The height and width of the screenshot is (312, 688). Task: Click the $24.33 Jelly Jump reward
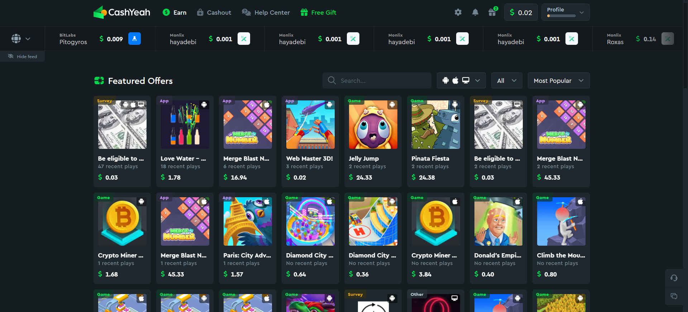(x=360, y=178)
